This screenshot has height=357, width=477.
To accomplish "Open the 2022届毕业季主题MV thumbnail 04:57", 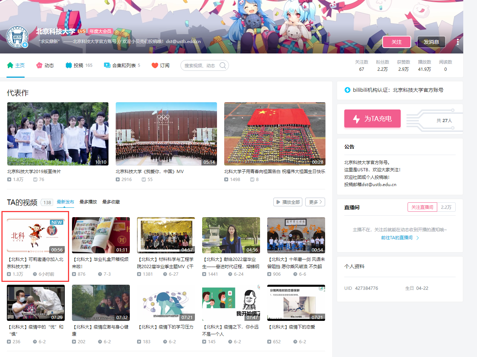I will click(x=166, y=235).
